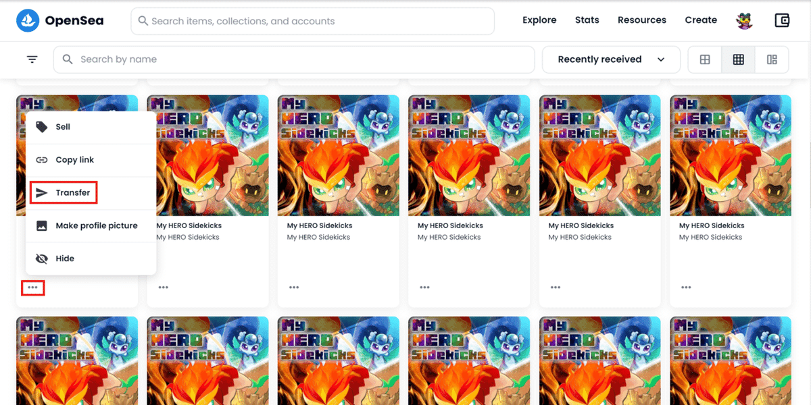Switch to compact grid view

[738, 59]
